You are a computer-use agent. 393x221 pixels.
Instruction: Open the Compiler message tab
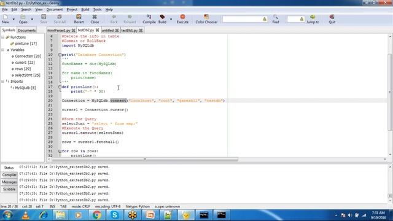[9, 175]
